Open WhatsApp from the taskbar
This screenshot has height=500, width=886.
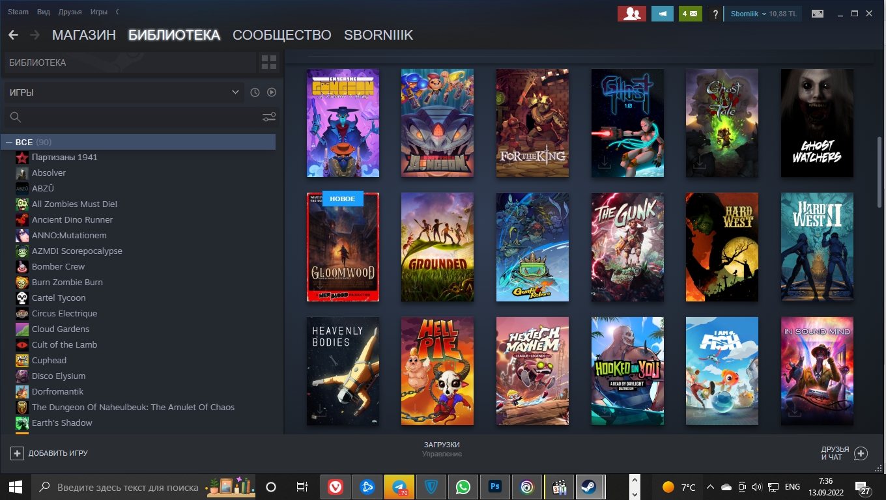point(463,487)
